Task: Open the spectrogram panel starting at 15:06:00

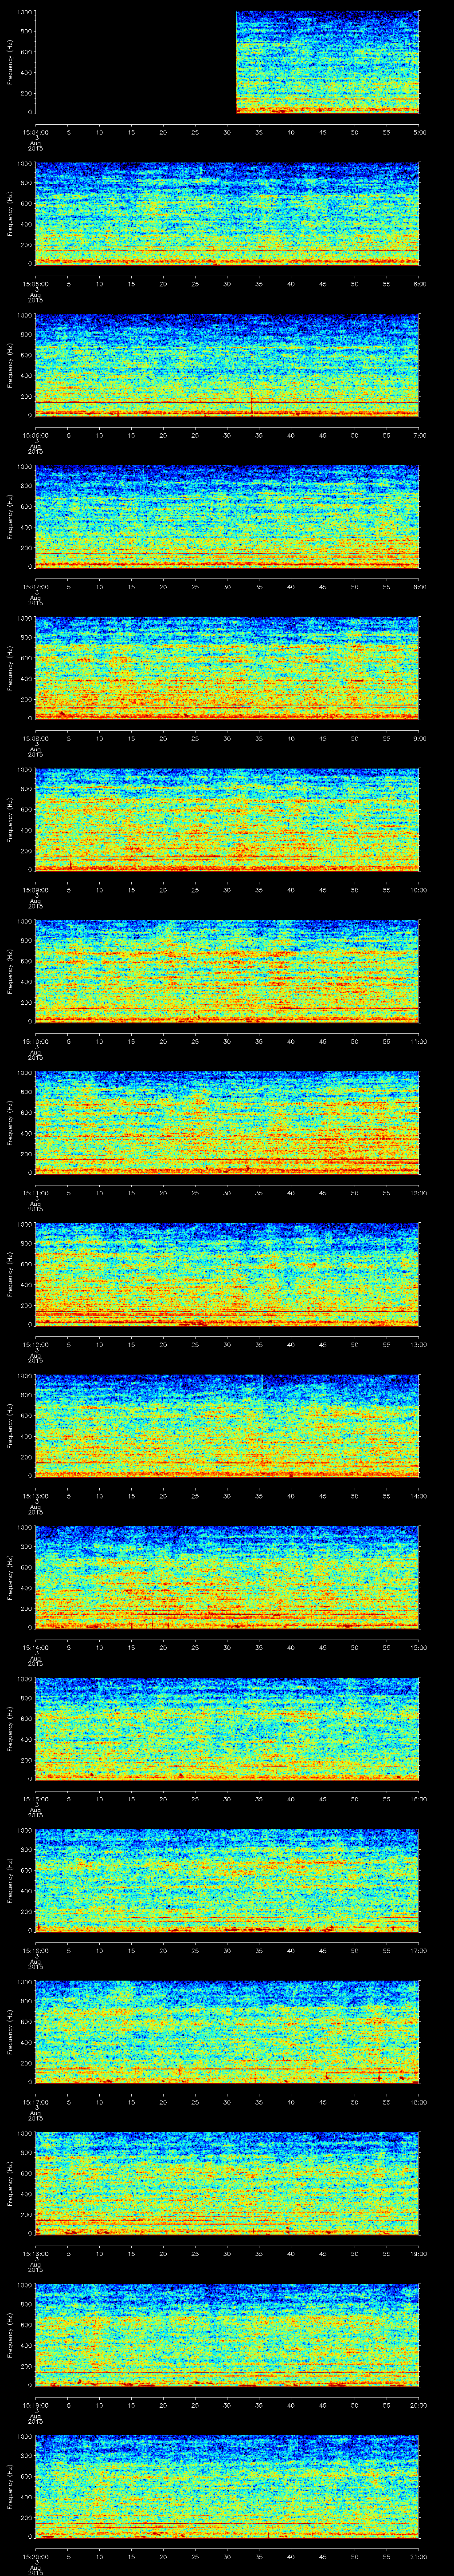Action: coord(227,365)
